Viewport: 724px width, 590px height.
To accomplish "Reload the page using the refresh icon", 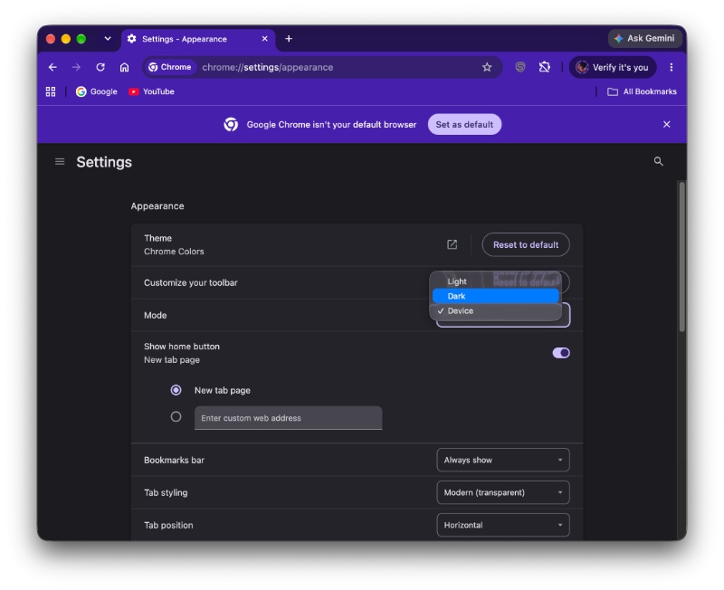I will [100, 67].
